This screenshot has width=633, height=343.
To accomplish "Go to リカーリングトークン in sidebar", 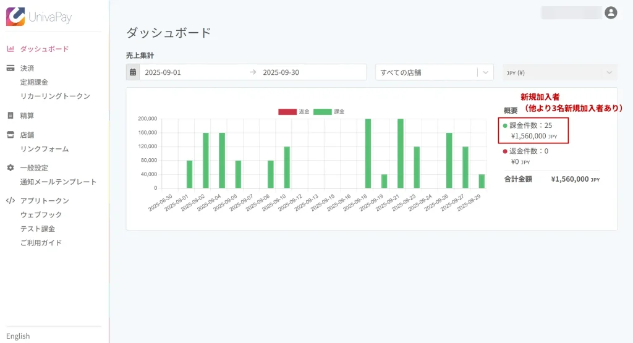I will coord(55,96).
